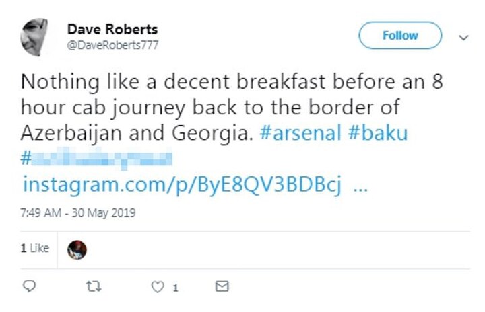Expand the ellipsis after Instagram link
Image resolution: width=485 pixels, height=312 pixels.
pyautogui.click(x=360, y=186)
